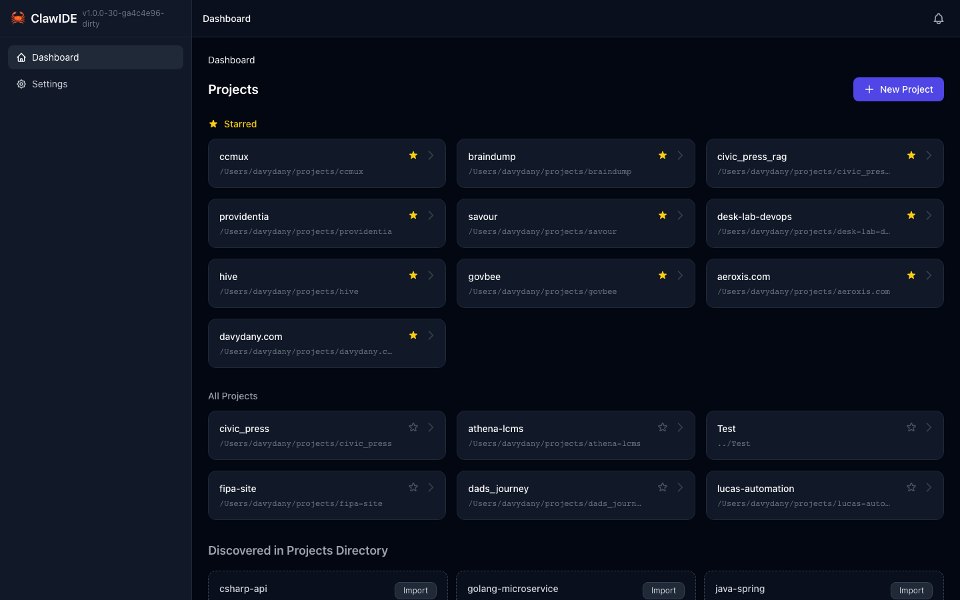Open Settings from the sidebar
The image size is (960, 600).
point(49,84)
